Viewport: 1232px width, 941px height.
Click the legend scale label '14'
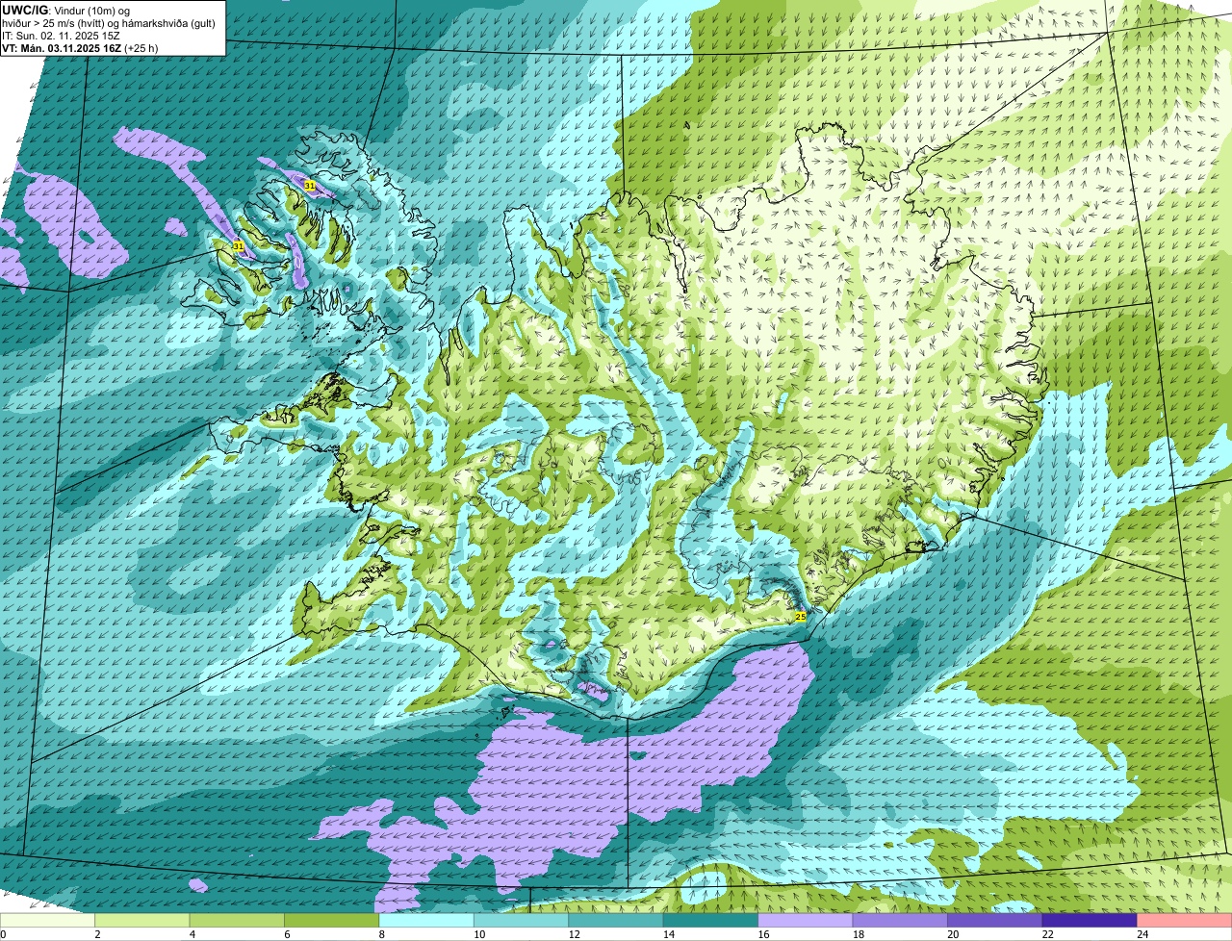click(x=669, y=934)
